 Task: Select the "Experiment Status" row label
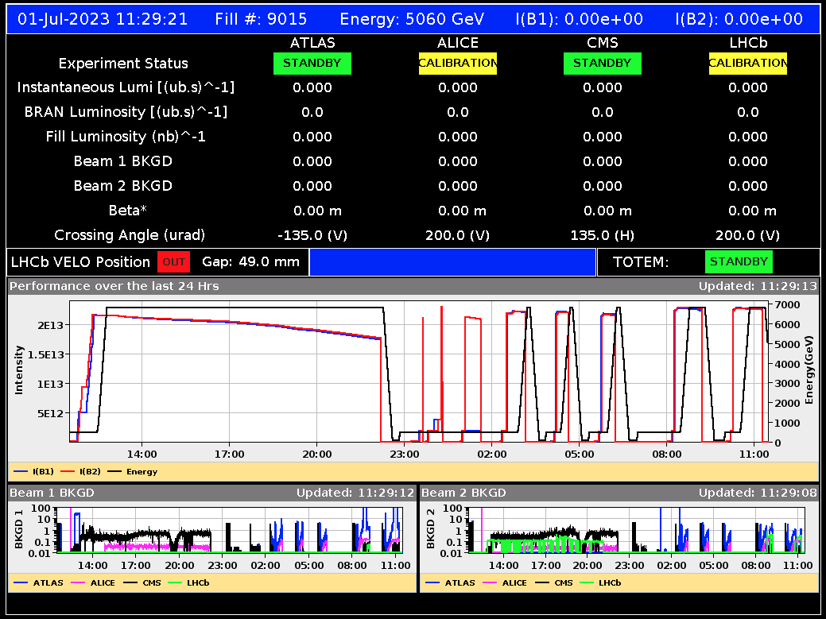pos(123,64)
